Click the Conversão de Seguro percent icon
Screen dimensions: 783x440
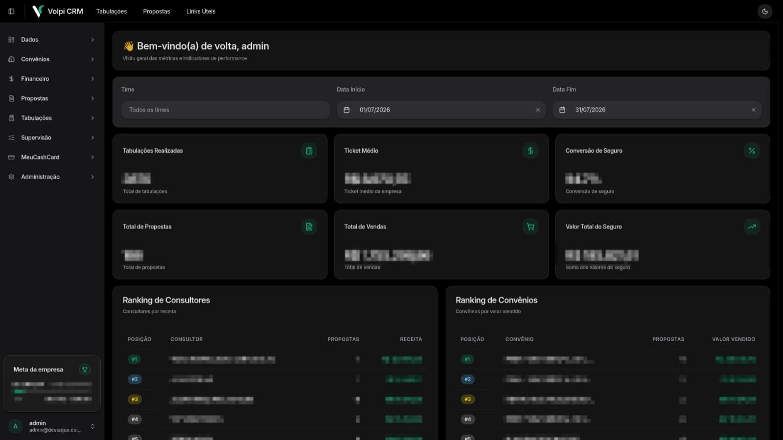(x=752, y=151)
